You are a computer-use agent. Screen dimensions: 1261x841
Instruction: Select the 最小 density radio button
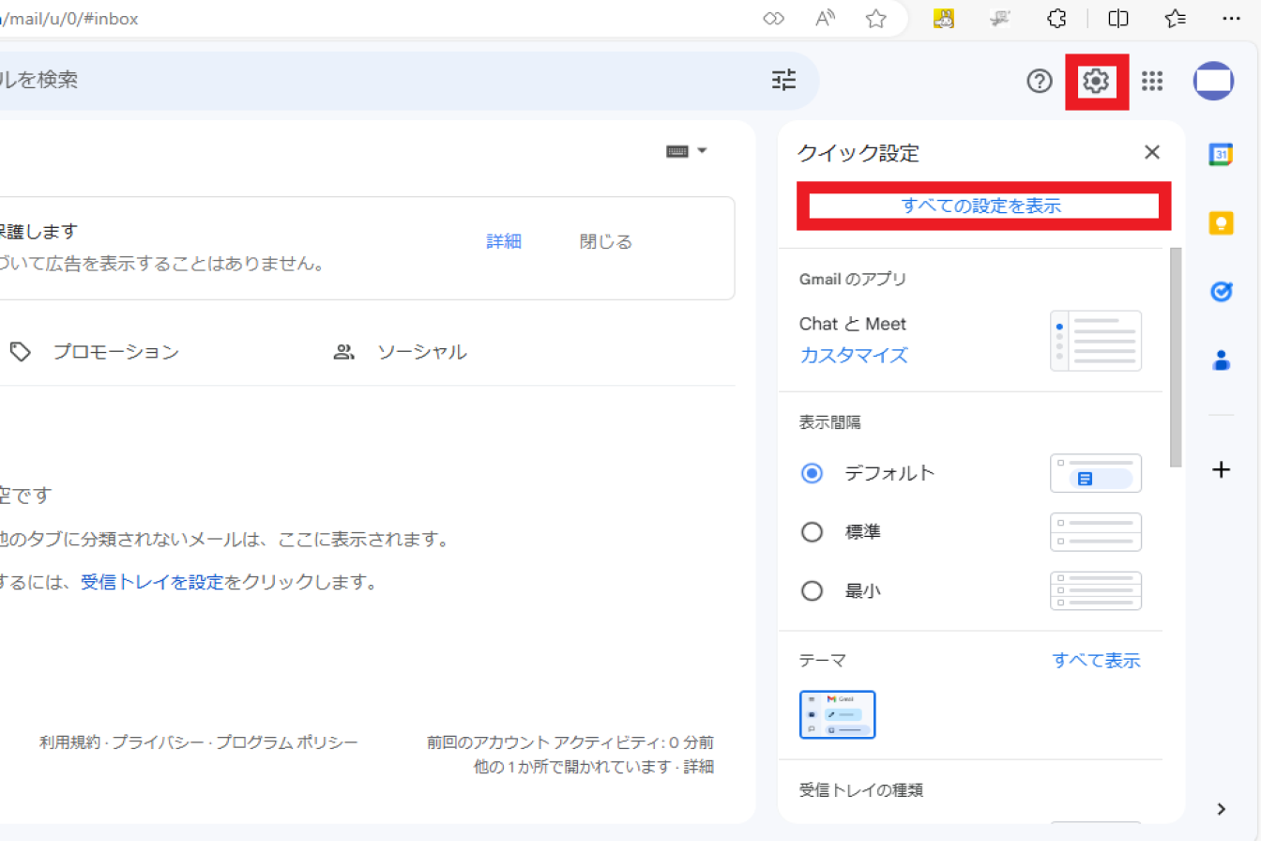coord(813,591)
